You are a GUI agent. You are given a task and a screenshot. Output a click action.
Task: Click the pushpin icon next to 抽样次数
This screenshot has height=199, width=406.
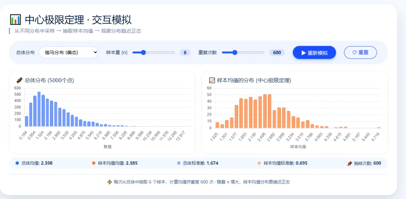point(350,163)
